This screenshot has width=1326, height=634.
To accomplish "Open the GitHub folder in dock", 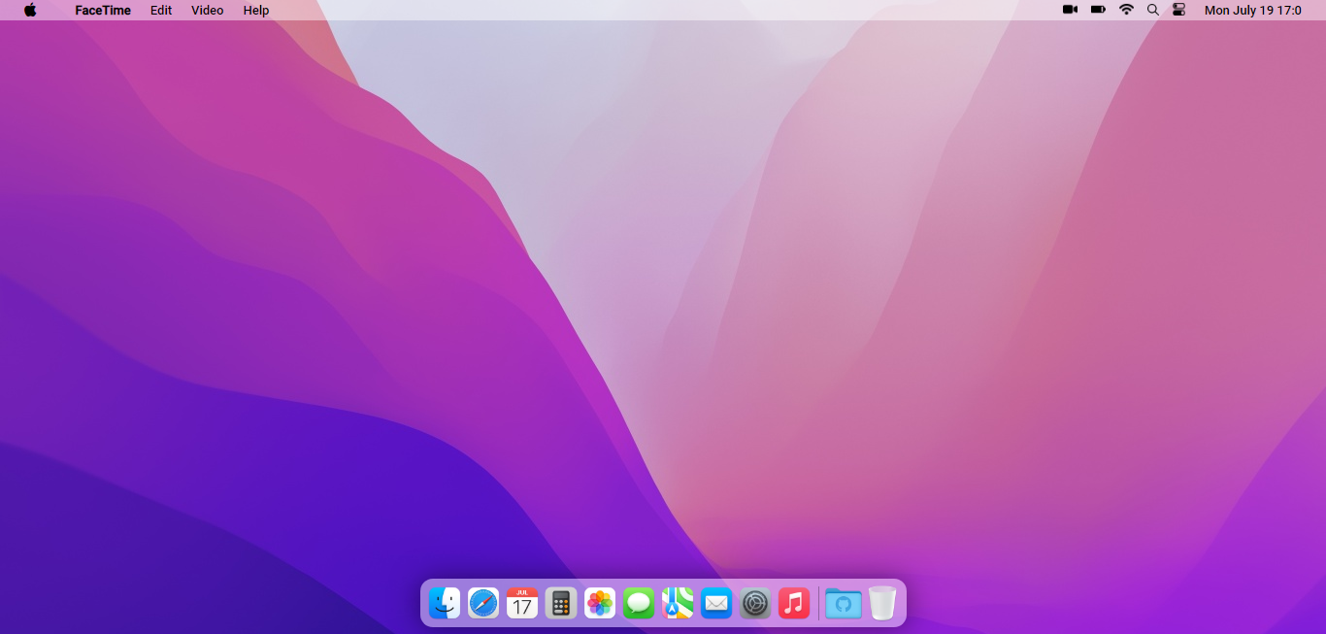I will (x=844, y=603).
